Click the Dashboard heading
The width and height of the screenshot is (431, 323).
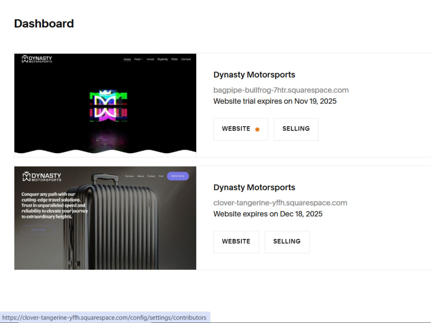pos(44,24)
